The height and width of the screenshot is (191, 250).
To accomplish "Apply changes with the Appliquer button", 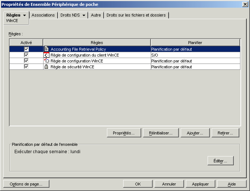I will point(200,184).
